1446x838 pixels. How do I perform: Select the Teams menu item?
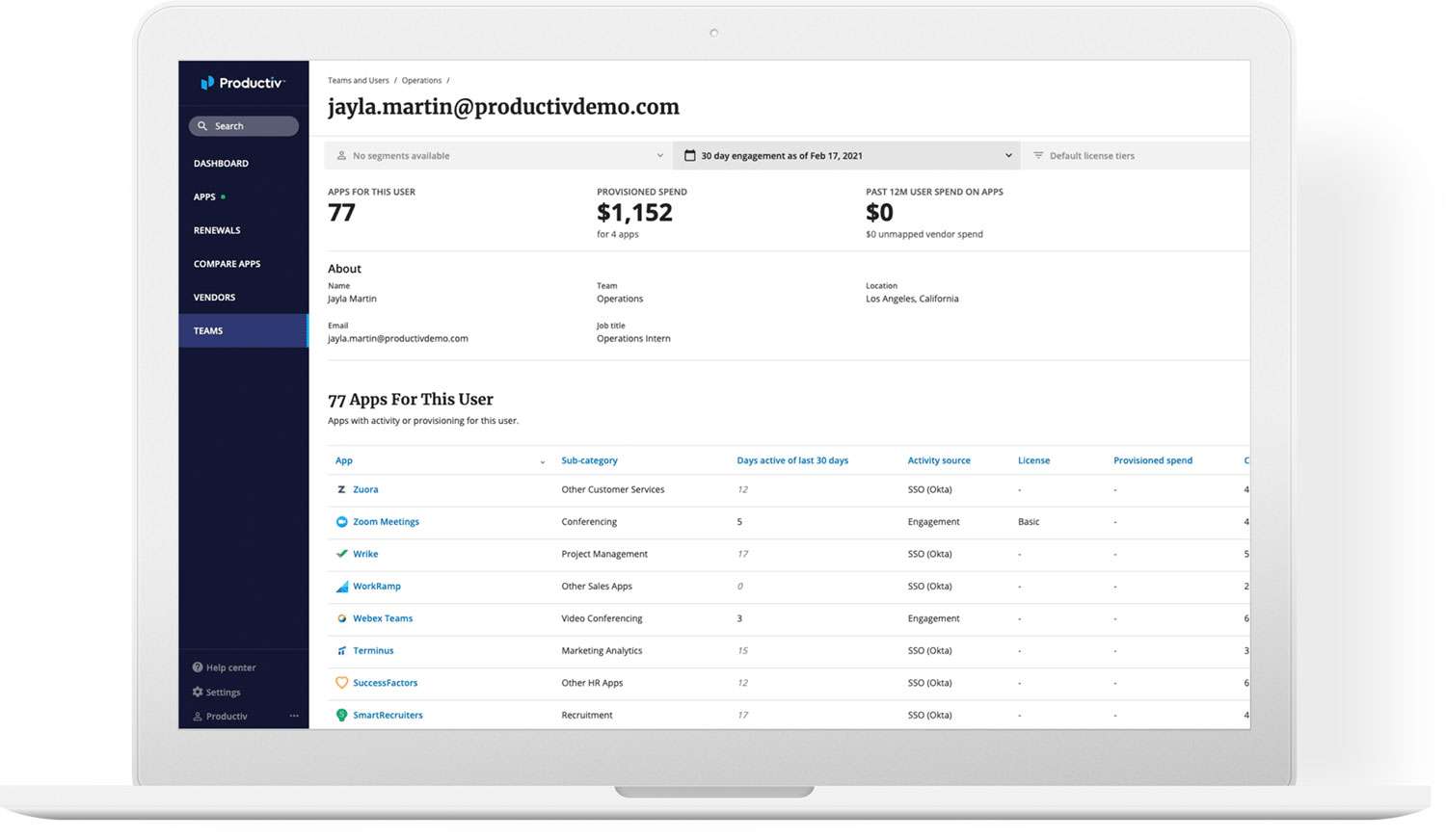click(x=244, y=330)
